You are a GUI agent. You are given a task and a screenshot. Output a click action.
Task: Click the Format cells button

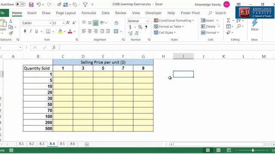pos(210,33)
